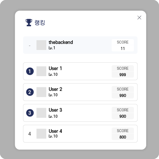Image resolution: width=159 pixels, height=159 pixels.
Task: Open User 4's avatar thumbnail
Action: click(x=41, y=134)
